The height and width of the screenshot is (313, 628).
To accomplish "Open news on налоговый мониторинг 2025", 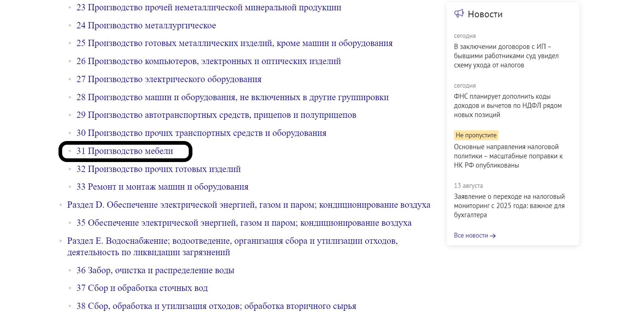I will (509, 206).
